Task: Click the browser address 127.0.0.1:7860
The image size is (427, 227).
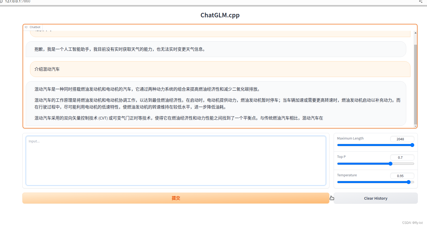Action: click(18, 1)
